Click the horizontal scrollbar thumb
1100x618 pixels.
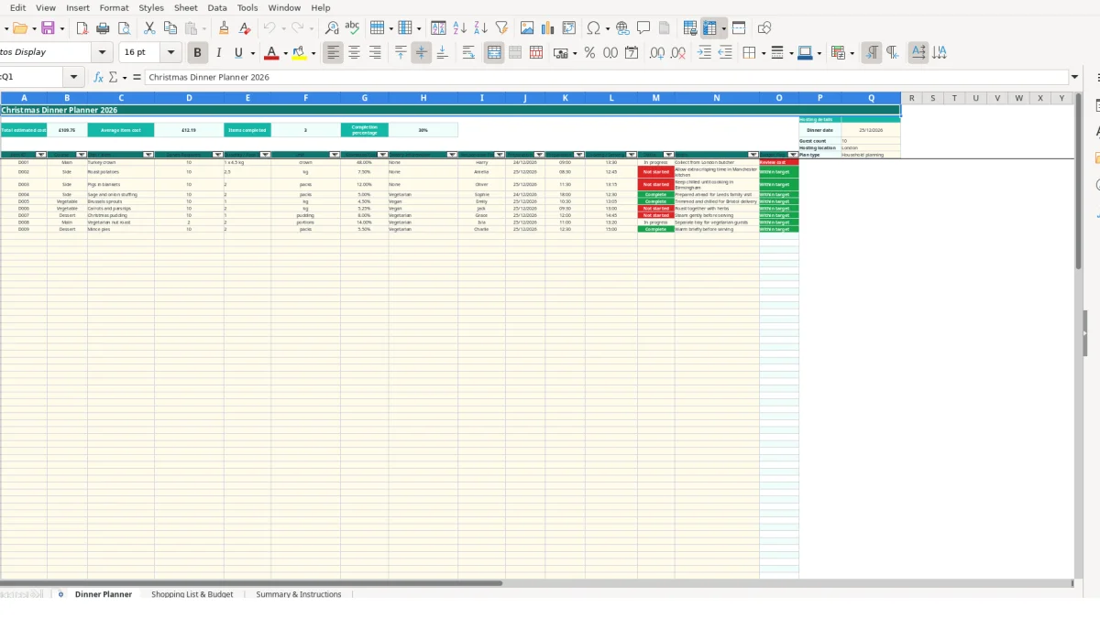coord(251,582)
